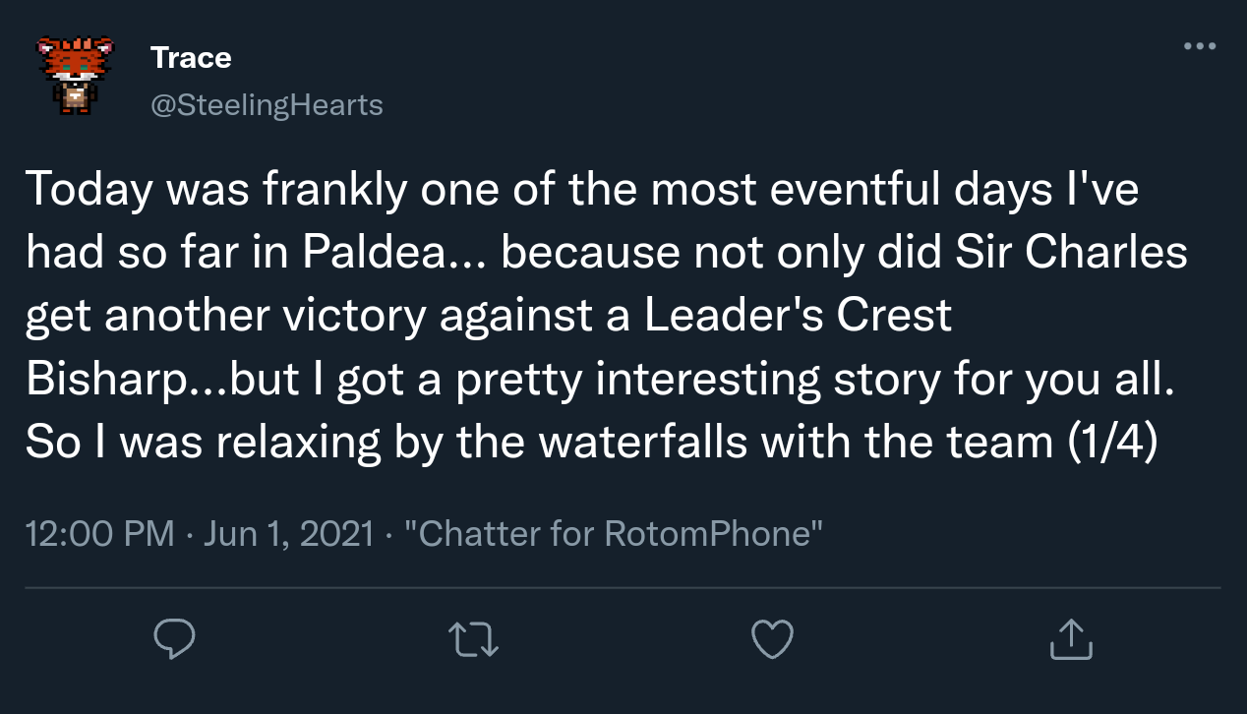Image resolution: width=1247 pixels, height=714 pixels.
Task: Visit the @SteelingHearts handle link
Action: (266, 104)
